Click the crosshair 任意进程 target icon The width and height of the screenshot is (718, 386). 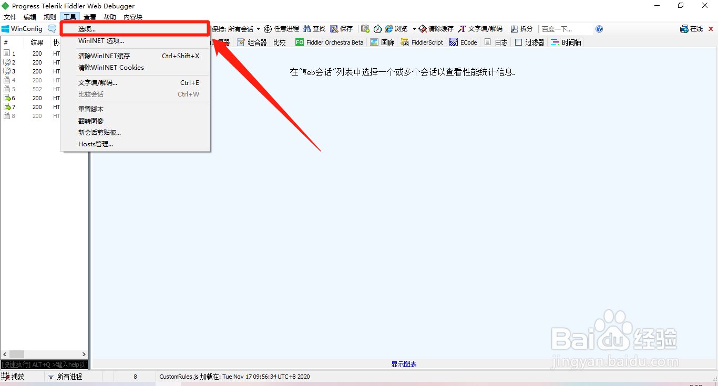(x=268, y=29)
